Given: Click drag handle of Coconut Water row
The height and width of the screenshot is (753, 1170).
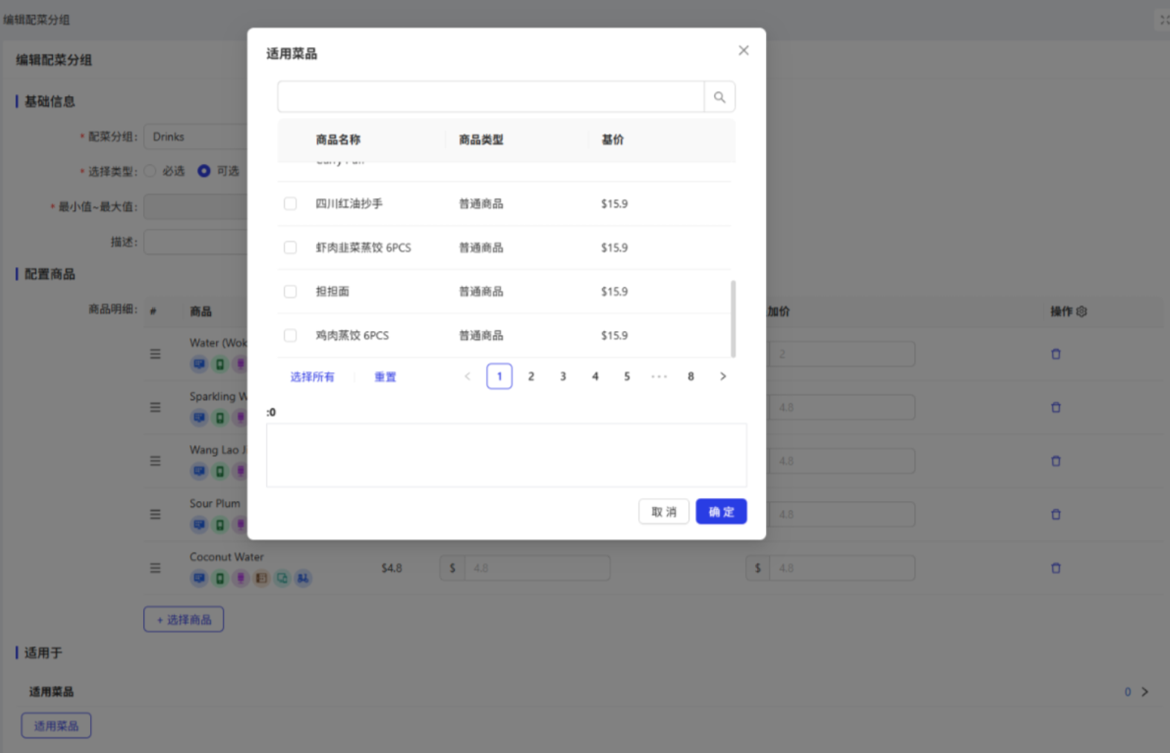Looking at the screenshot, I should click(155, 568).
